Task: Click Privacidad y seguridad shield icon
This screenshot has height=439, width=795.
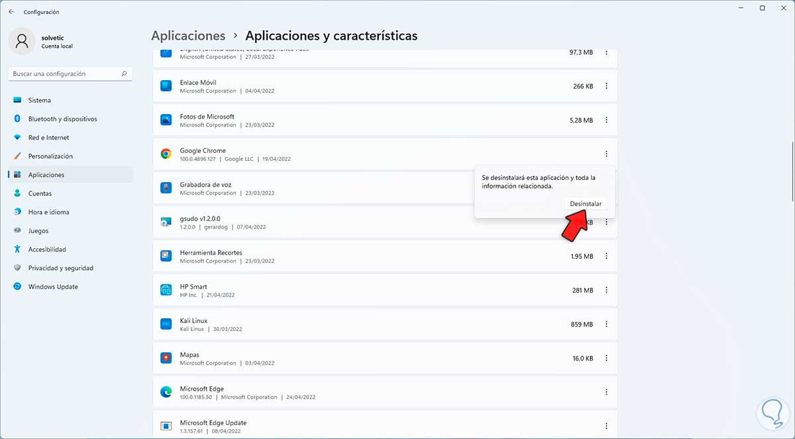Action: coord(17,268)
